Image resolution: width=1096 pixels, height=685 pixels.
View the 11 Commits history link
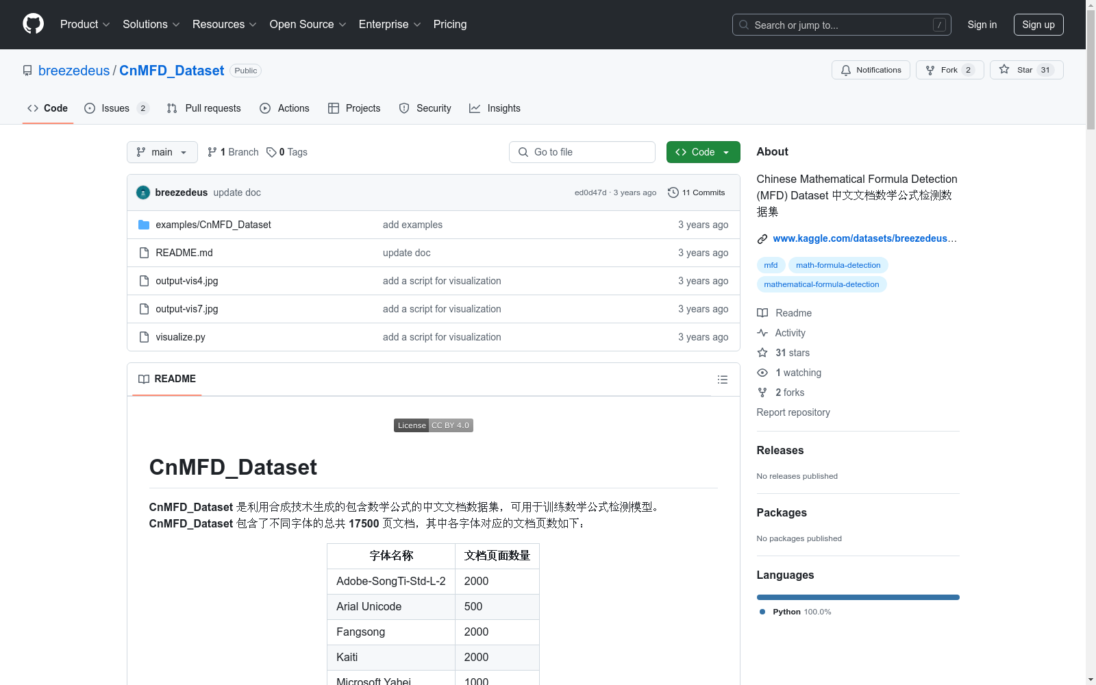pyautogui.click(x=697, y=192)
